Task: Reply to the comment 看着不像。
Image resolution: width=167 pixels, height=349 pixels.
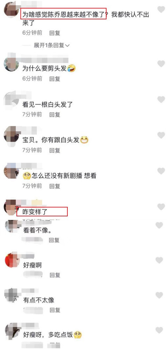Action: tap(55, 240)
